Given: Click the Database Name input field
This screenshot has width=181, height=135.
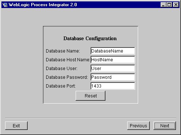Looking at the screenshot, I should pos(113,51).
